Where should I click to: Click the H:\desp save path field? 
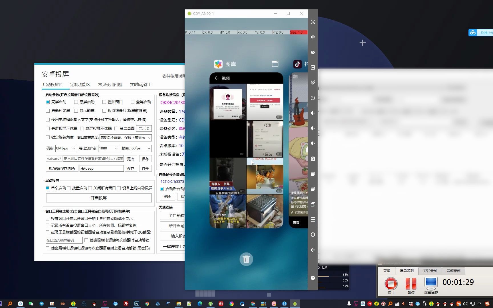102,169
